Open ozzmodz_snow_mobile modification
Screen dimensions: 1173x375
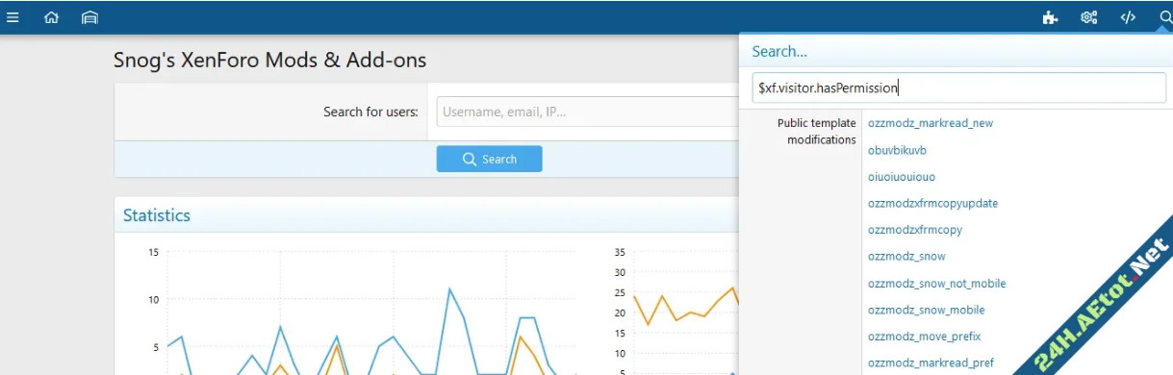click(x=926, y=310)
